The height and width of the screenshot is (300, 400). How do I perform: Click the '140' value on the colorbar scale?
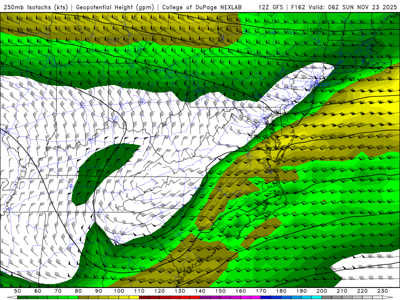pyautogui.click(x=200, y=291)
